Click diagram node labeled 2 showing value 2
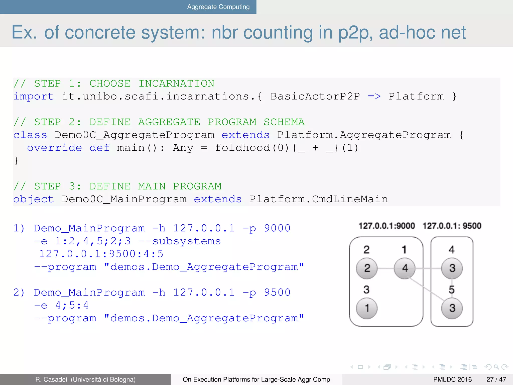Screen dimensions: 513x385 tap(367, 268)
